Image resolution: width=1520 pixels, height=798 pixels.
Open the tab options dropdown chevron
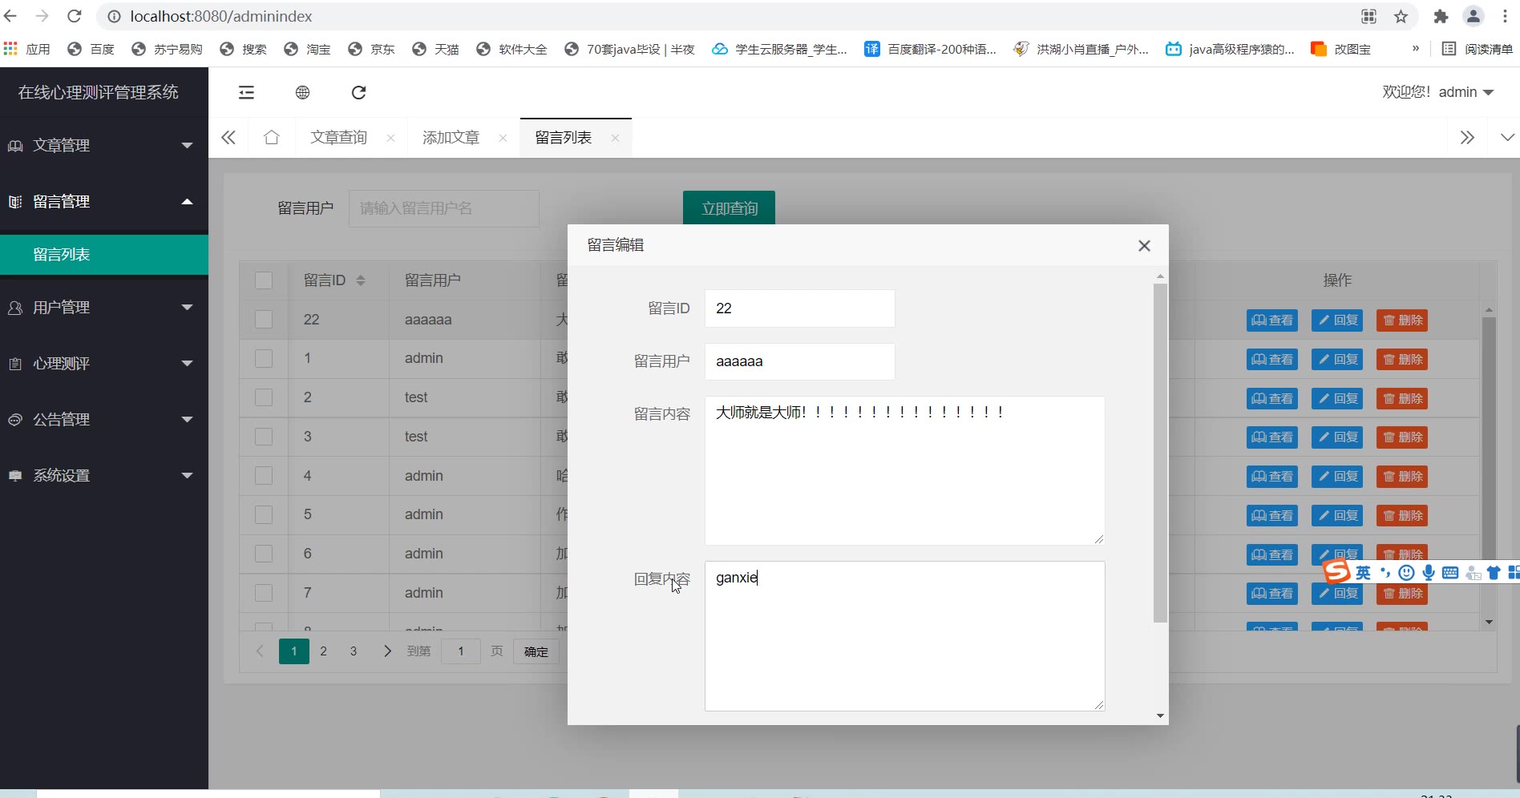(1507, 138)
